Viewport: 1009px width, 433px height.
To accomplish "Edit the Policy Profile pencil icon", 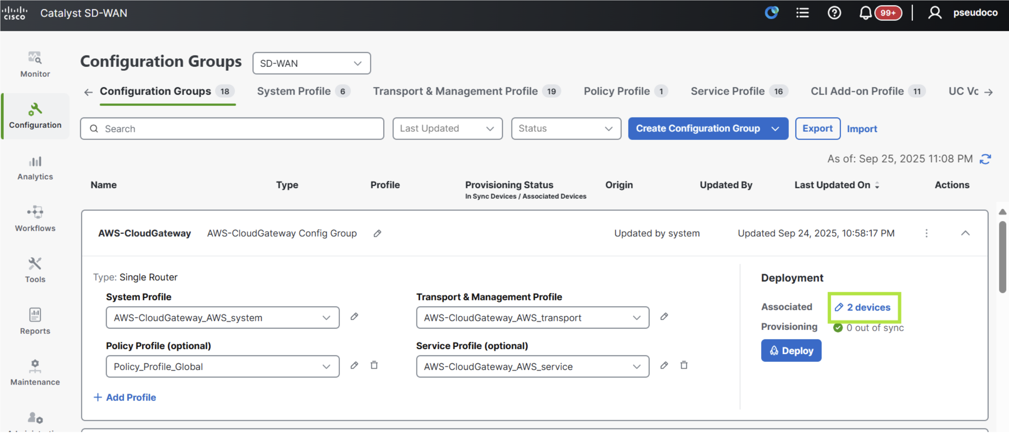I will point(354,365).
